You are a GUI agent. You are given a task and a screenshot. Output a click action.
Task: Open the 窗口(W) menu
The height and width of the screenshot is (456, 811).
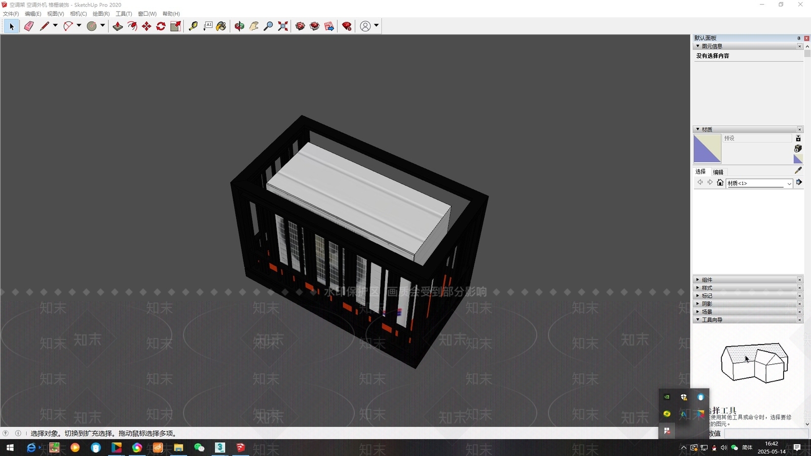coord(147,14)
